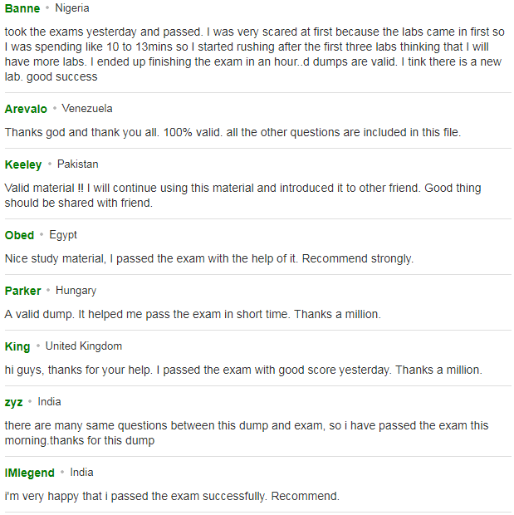Click Keeley's 'Valid material' review text
This screenshot has width=514, height=515.
coord(243,195)
